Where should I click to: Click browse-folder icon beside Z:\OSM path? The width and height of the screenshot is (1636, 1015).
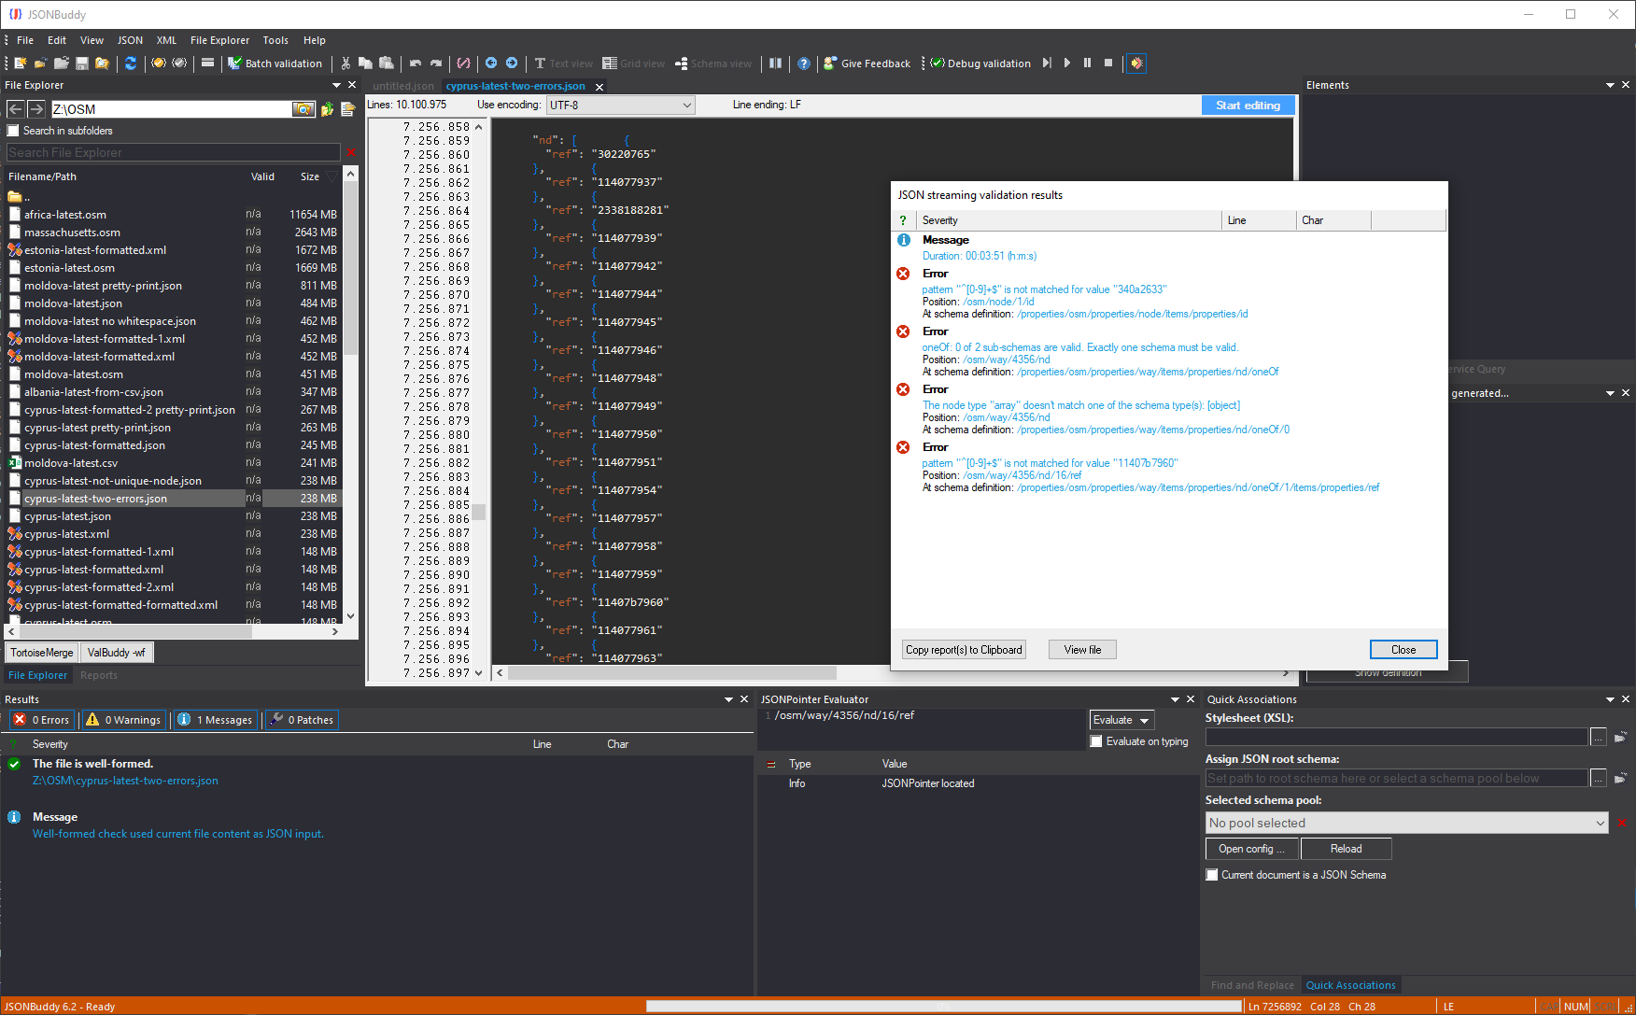[x=303, y=109]
